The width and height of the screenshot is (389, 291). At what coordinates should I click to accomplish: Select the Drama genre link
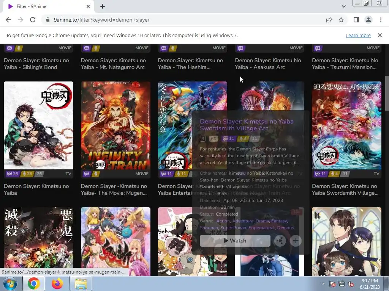click(262, 221)
